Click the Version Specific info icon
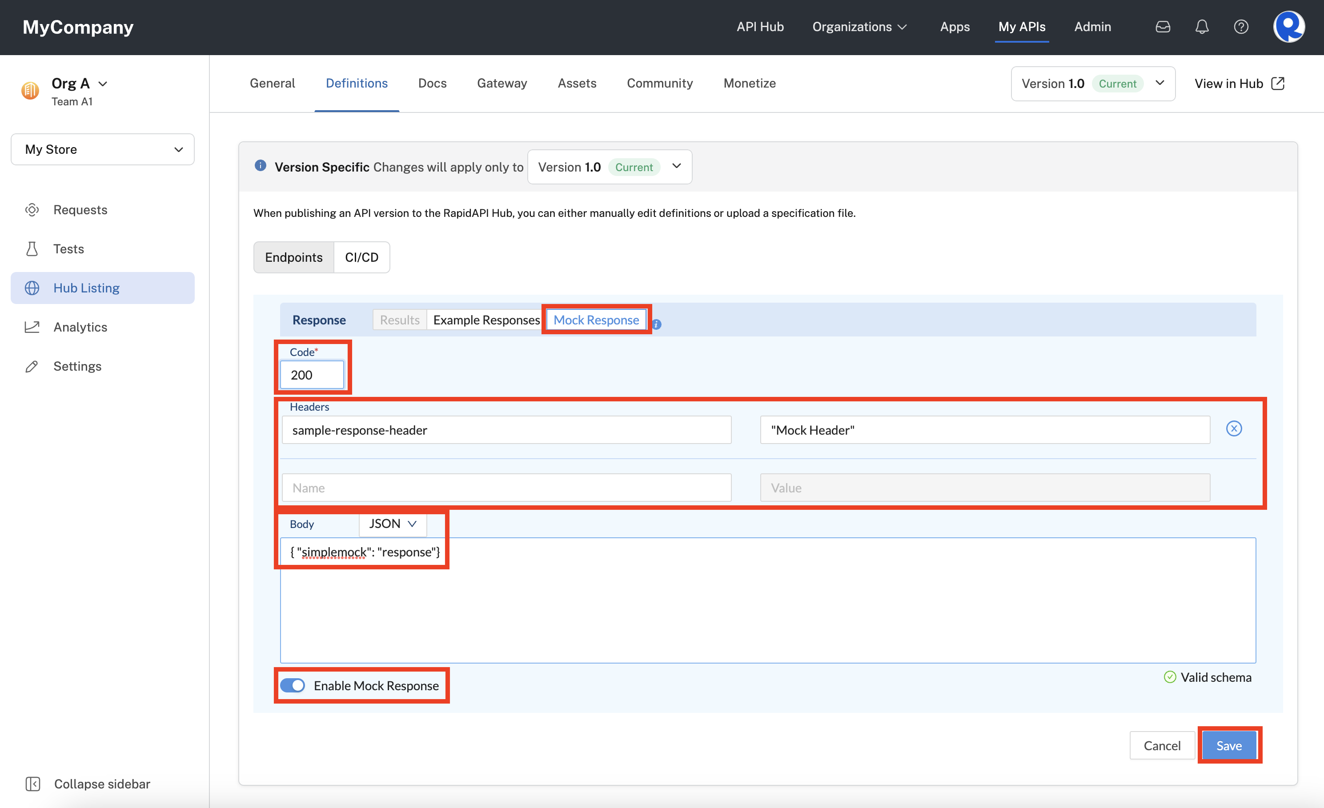Screen dimensions: 1324x808 click(x=261, y=166)
